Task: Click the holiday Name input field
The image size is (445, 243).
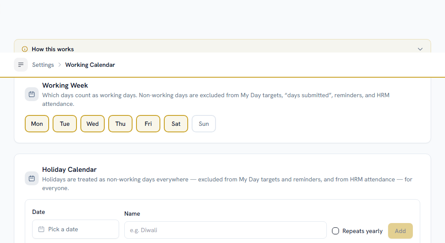Action: pos(226,230)
